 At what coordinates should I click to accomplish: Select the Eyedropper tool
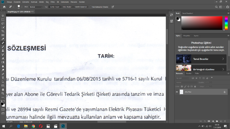[x=3, y=39]
